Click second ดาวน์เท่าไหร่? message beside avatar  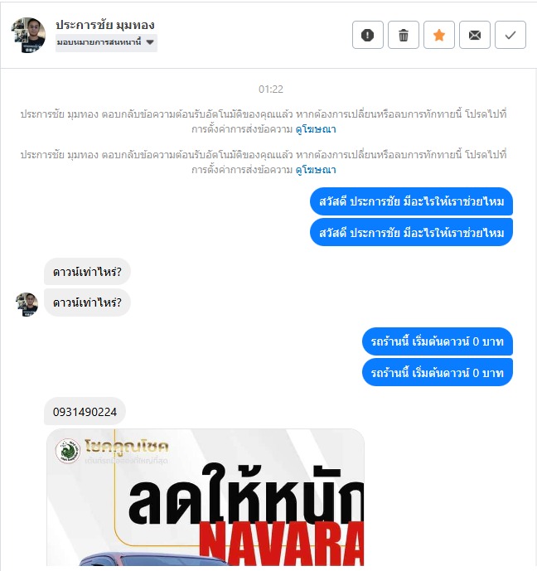pos(87,302)
